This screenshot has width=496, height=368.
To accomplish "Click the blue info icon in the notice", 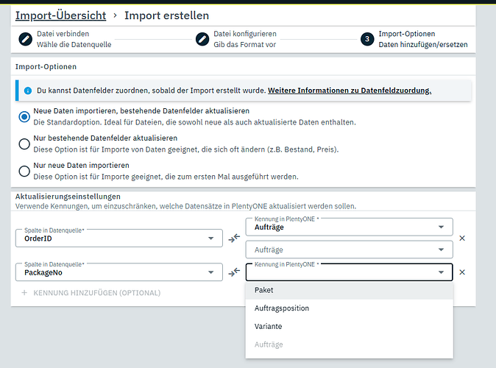I will point(28,91).
